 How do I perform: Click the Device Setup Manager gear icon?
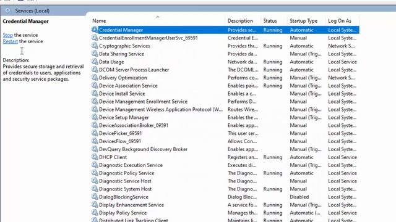tap(95, 117)
